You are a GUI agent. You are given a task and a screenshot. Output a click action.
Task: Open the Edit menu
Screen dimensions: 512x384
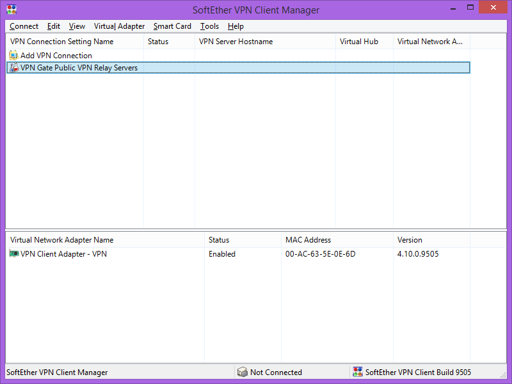(x=54, y=26)
